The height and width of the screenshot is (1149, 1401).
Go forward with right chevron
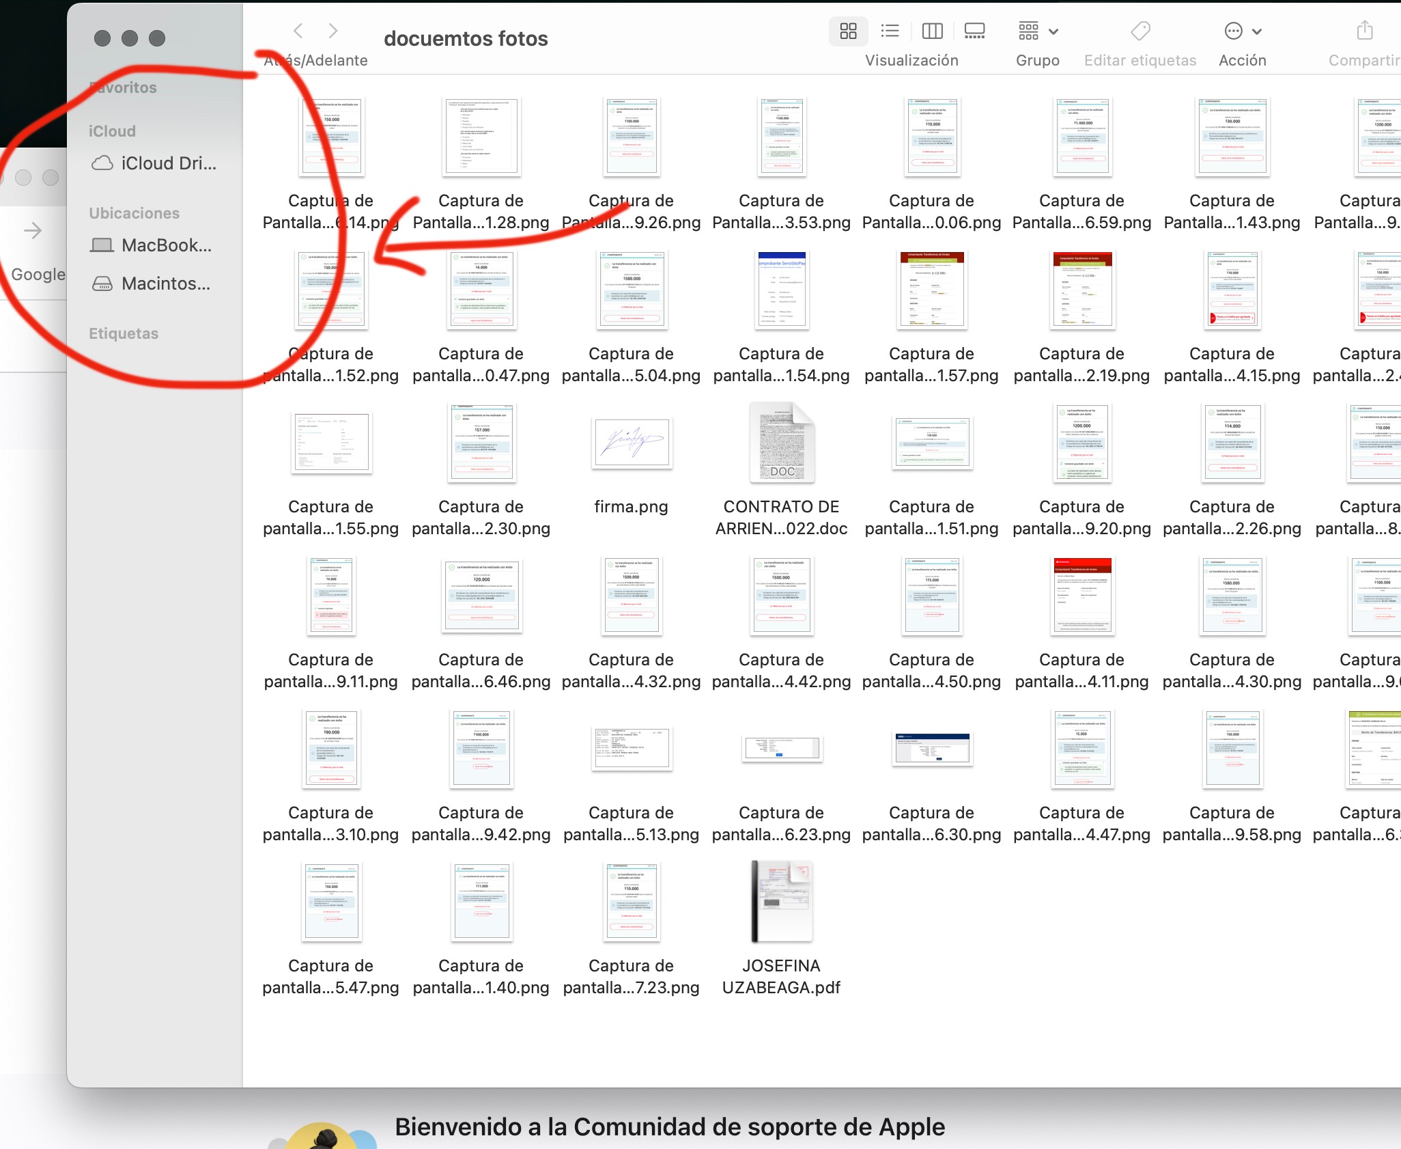point(333,31)
